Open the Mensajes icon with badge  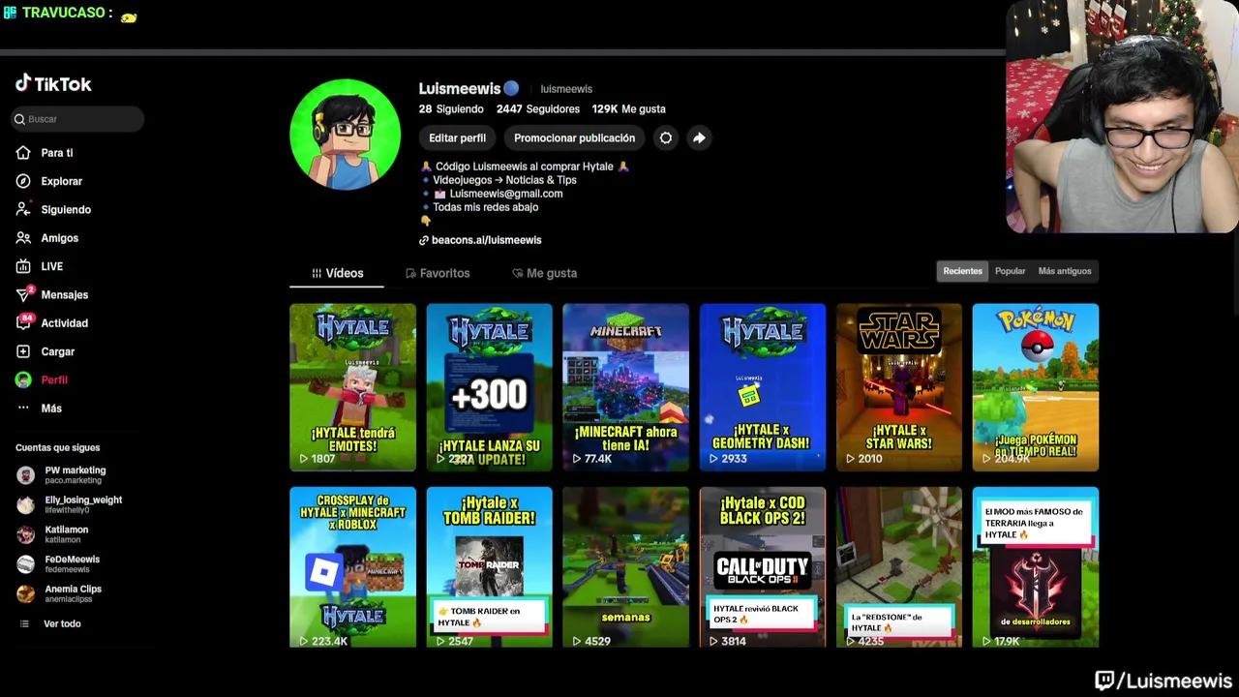tap(23, 294)
